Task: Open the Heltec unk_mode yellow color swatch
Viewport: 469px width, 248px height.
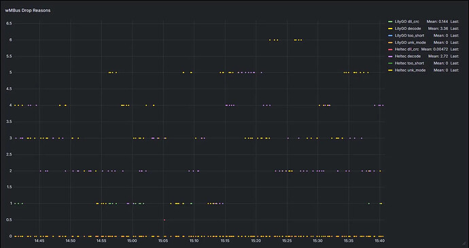Action: pyautogui.click(x=390, y=70)
